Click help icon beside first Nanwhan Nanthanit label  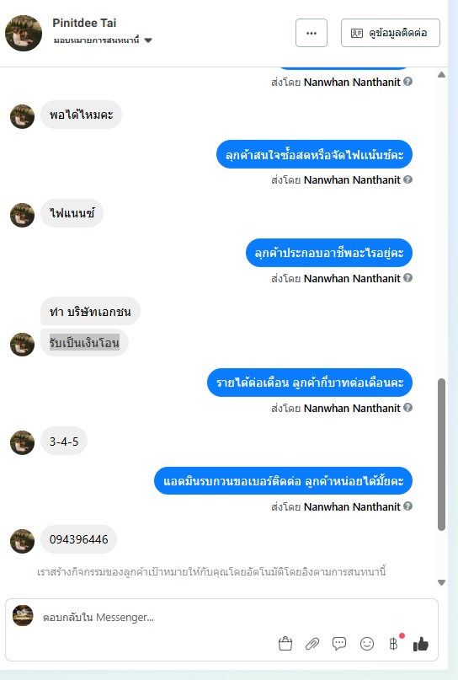pyautogui.click(x=407, y=81)
